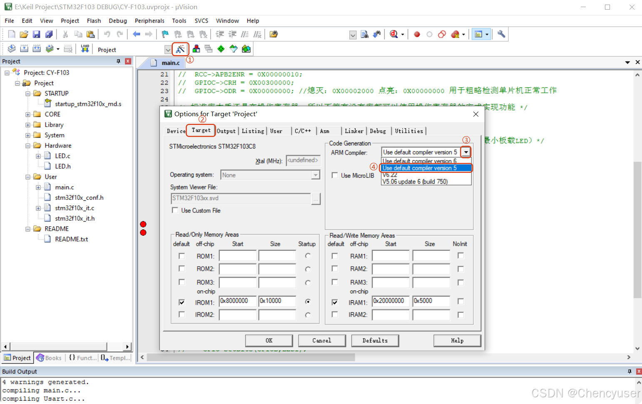642x404 pixels.
Task: Expand the CORE folder in project tree
Action: coord(27,114)
